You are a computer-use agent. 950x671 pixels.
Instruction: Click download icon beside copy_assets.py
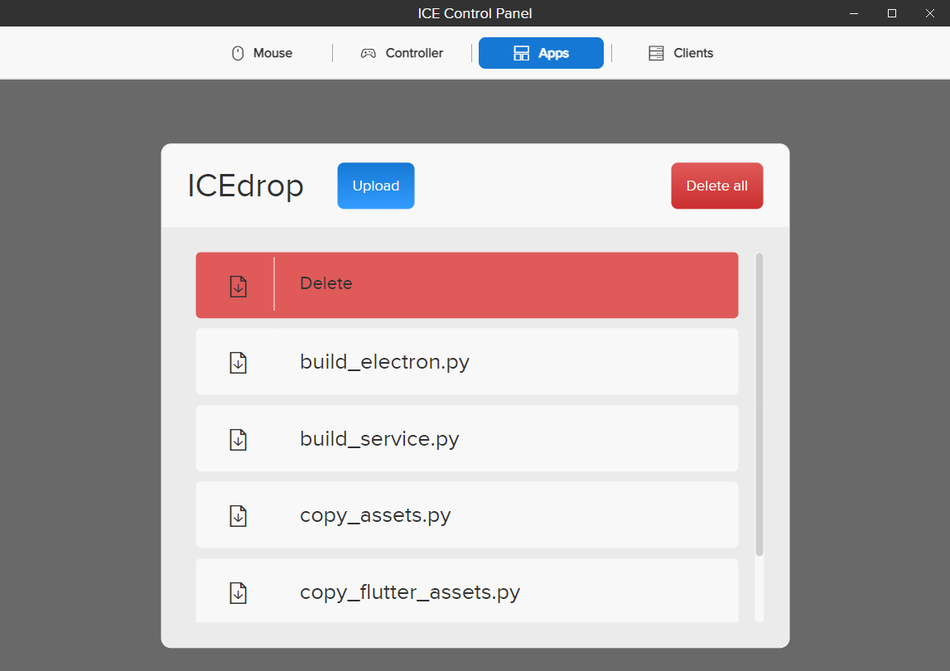click(x=238, y=516)
